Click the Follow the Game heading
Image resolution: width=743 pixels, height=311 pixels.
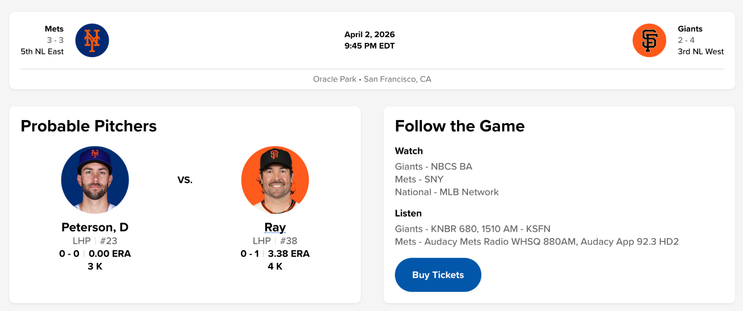(x=459, y=126)
